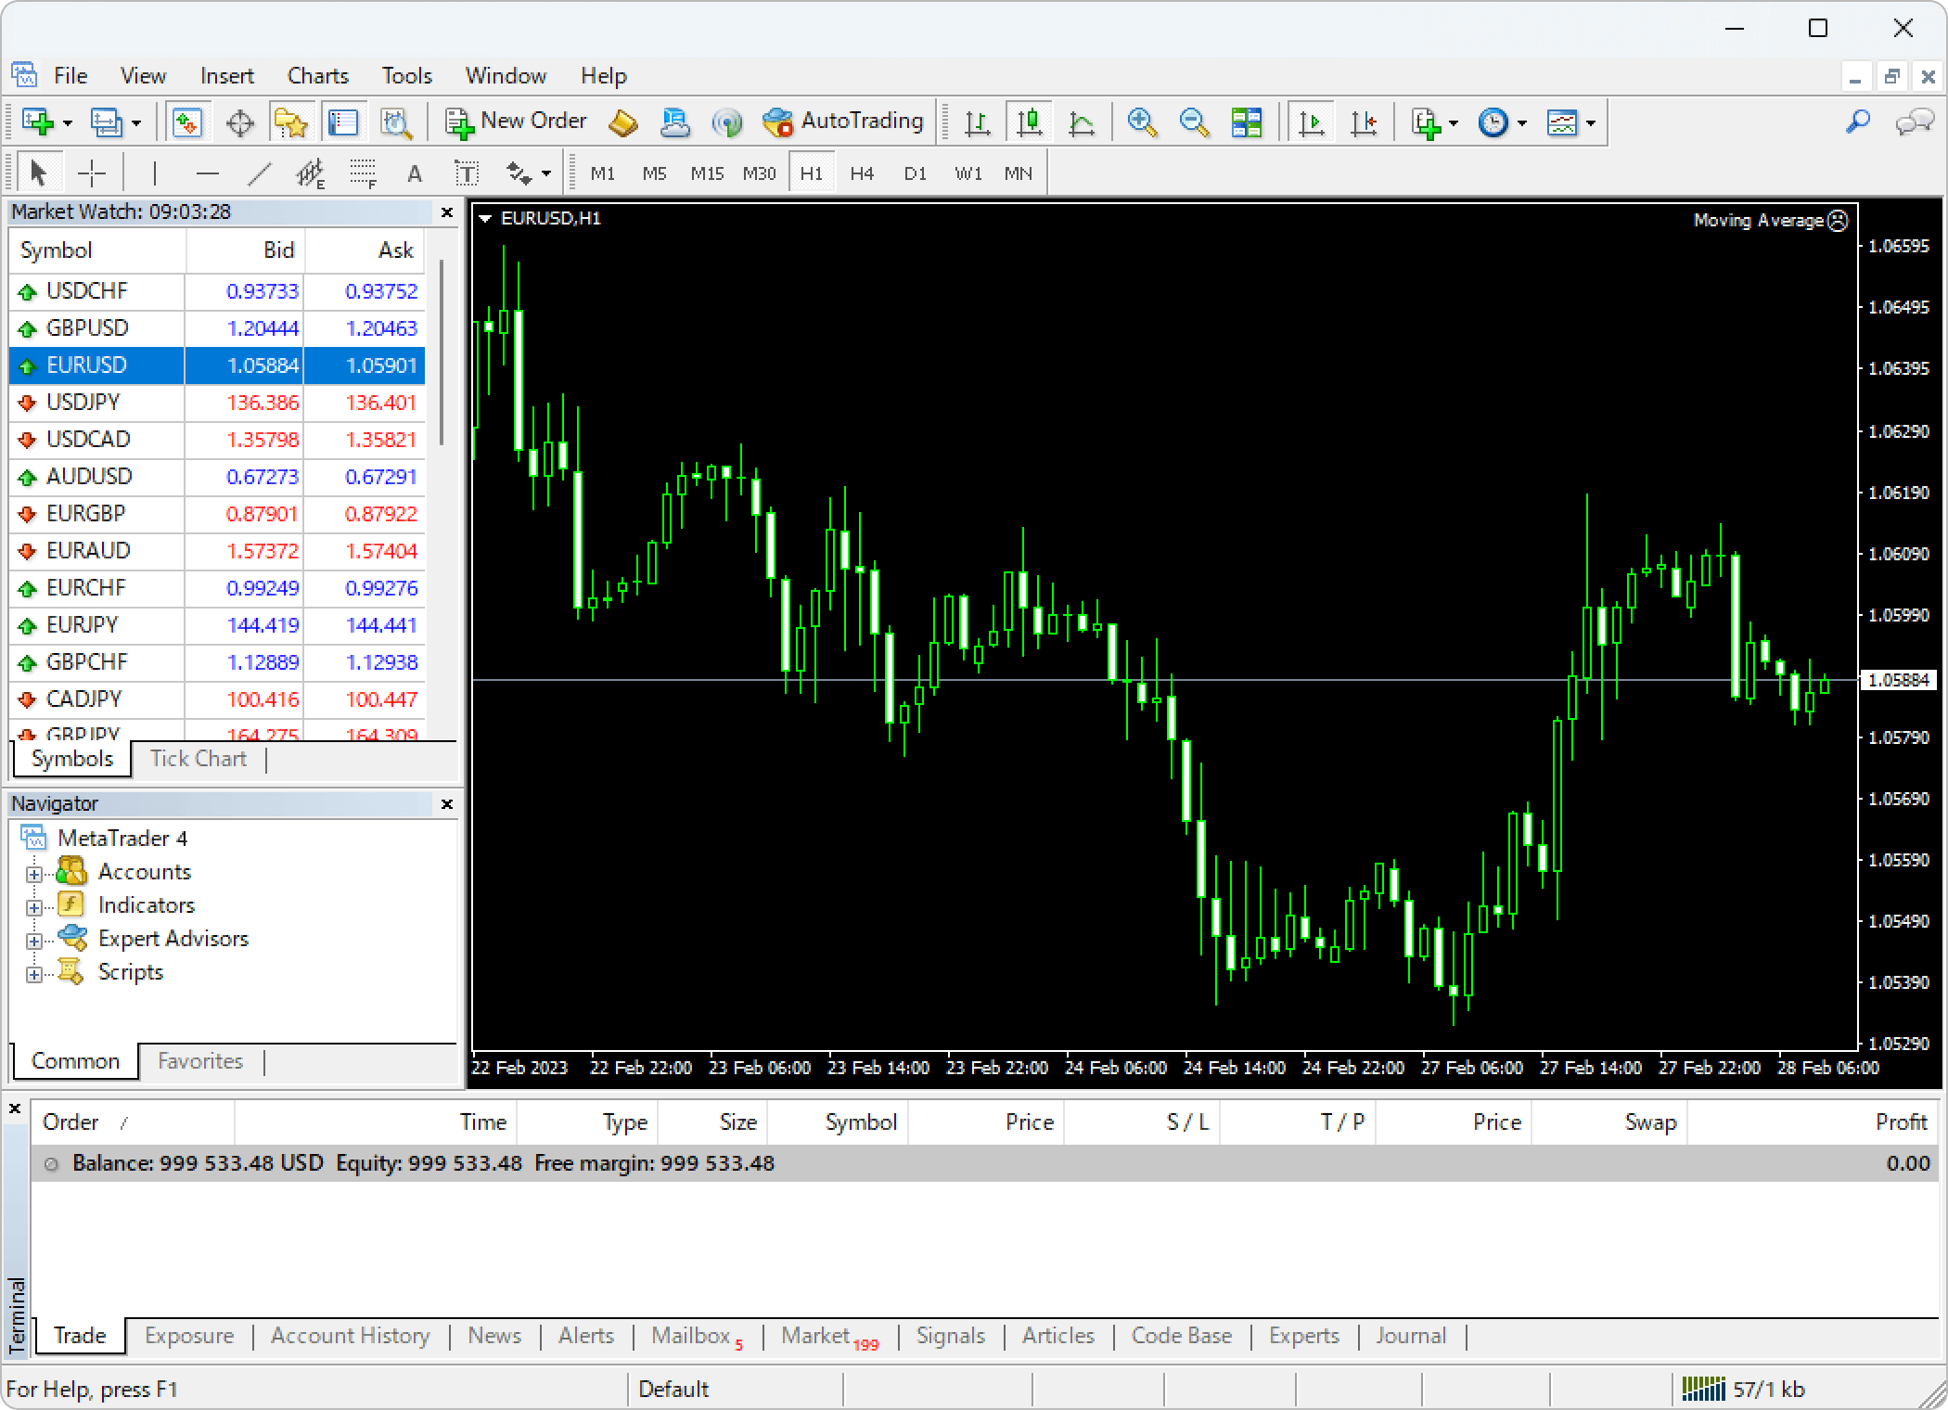Switch to the Account History tab

(350, 1336)
